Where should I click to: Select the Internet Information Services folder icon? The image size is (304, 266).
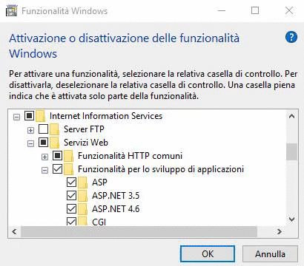coord(41,116)
